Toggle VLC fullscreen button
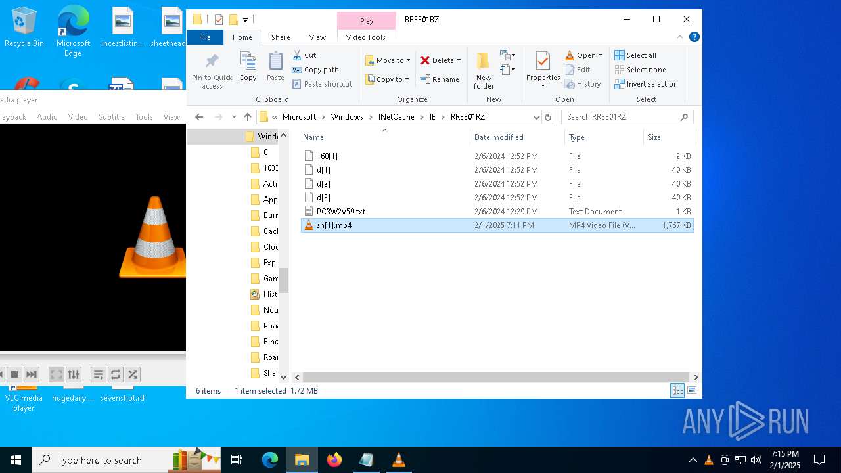Screen dimensions: 841x473 57,374
